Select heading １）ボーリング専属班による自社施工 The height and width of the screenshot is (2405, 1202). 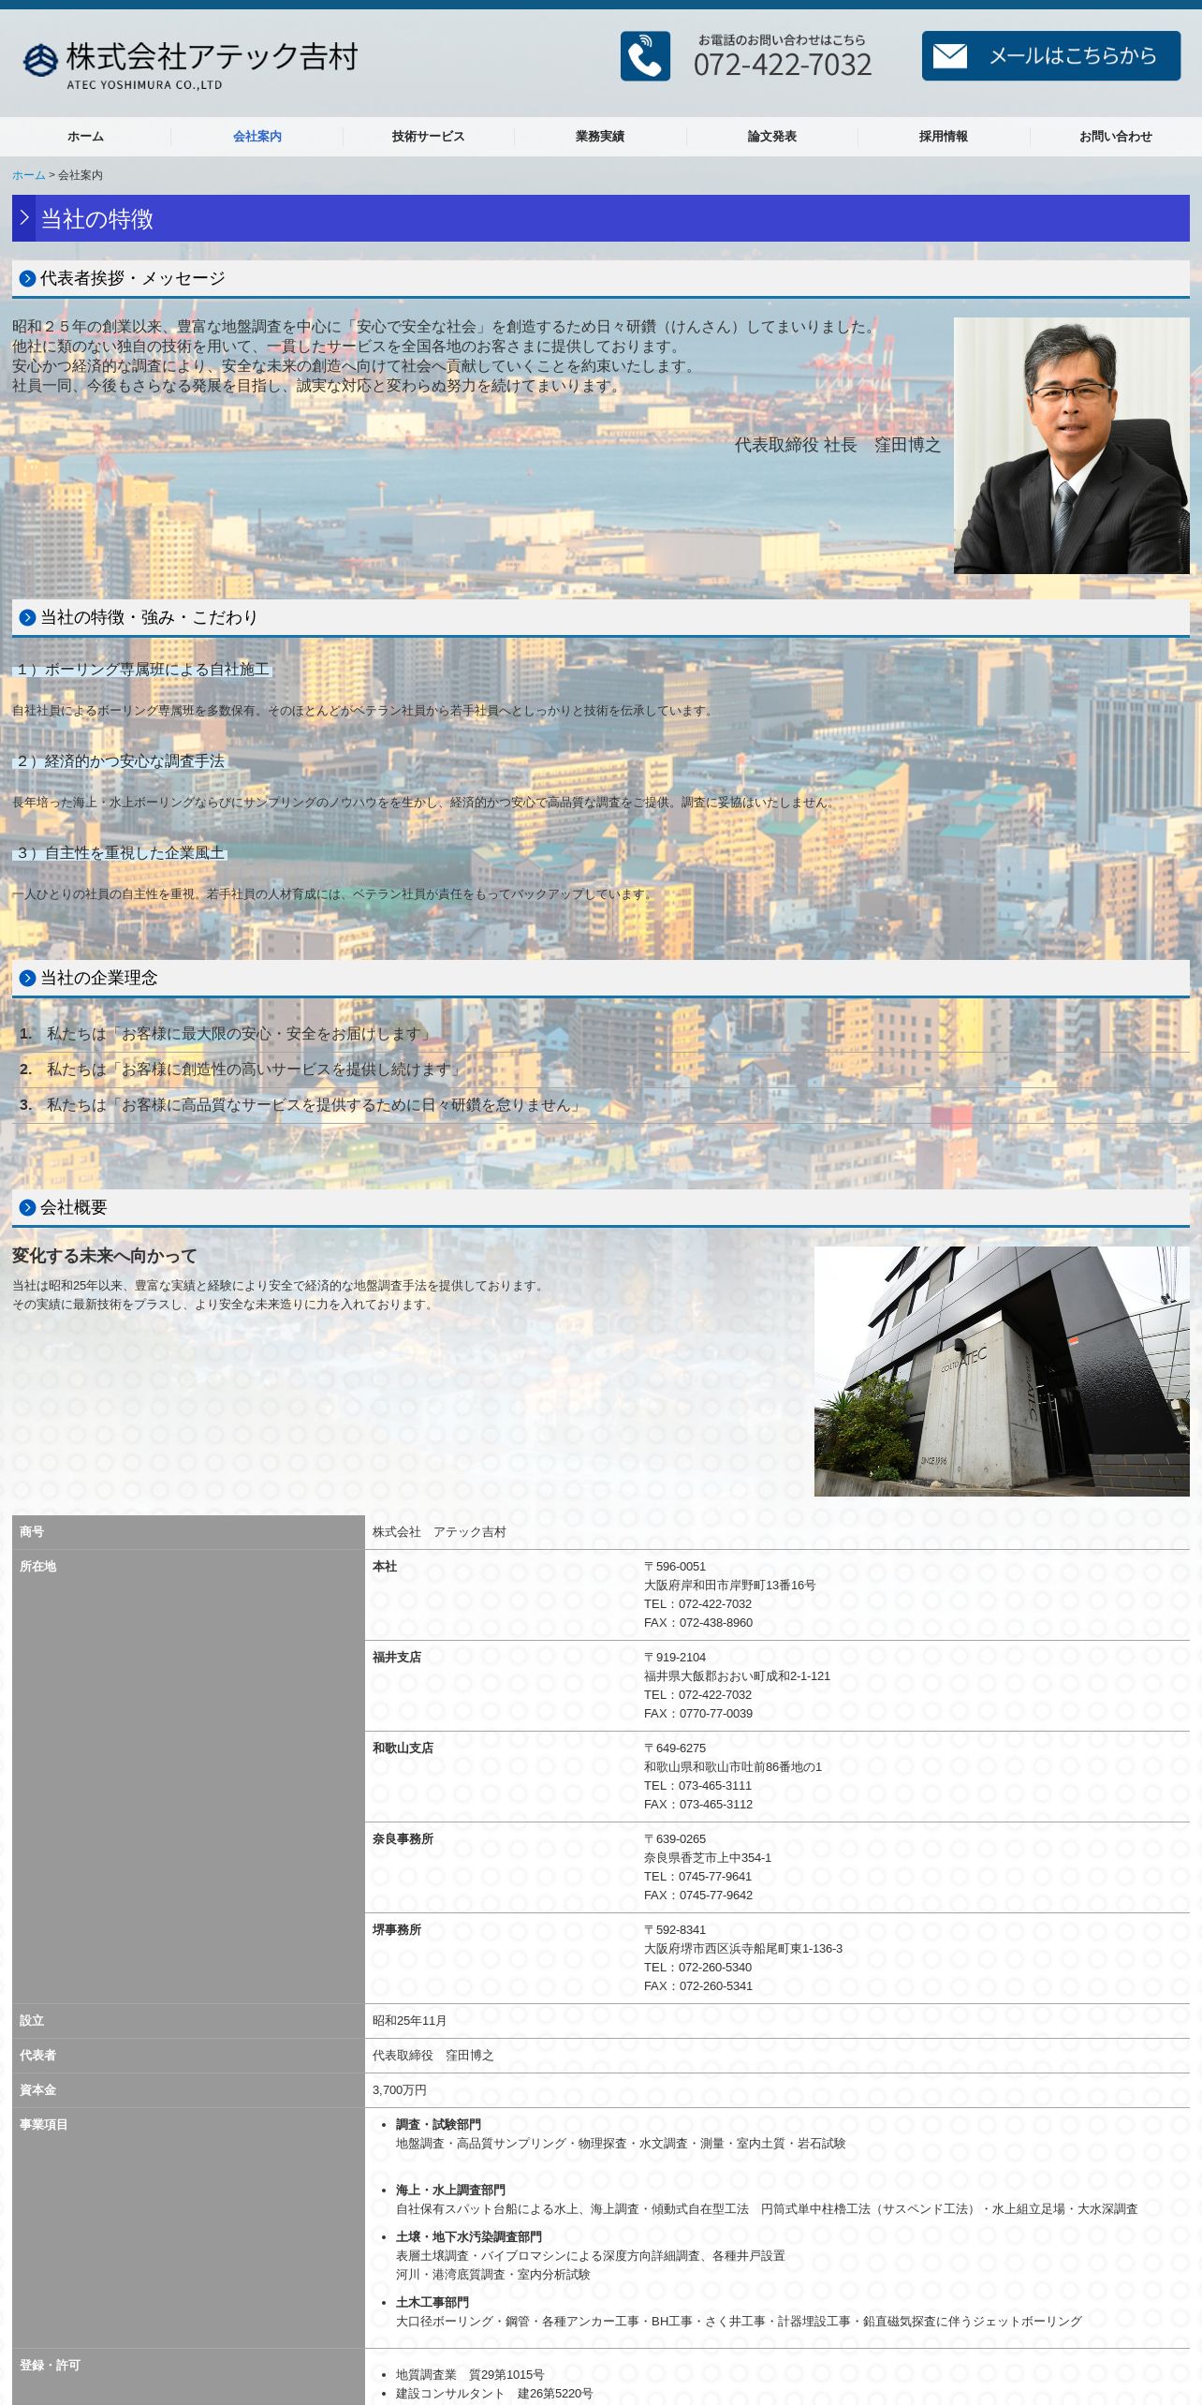142,670
